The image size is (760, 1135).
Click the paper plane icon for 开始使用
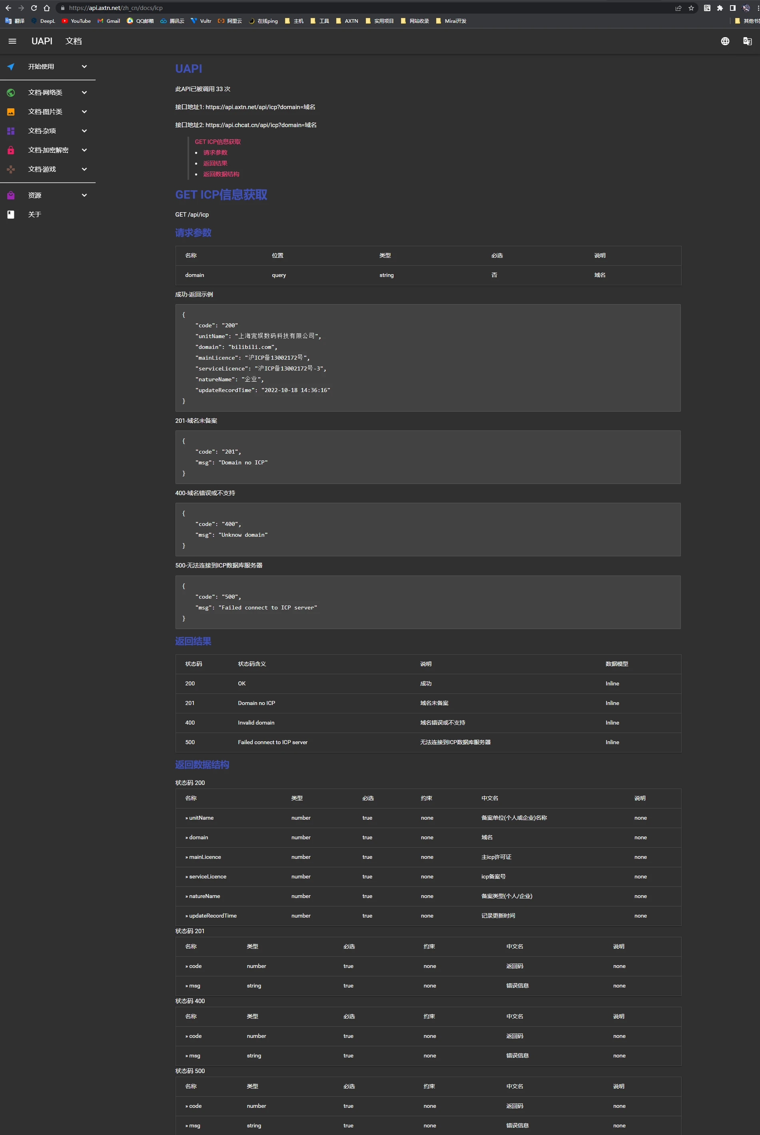(x=11, y=66)
